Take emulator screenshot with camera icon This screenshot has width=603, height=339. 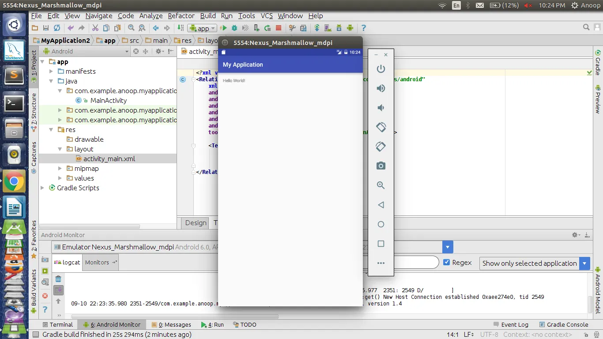point(381,166)
